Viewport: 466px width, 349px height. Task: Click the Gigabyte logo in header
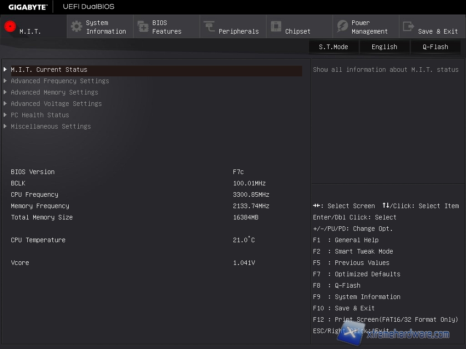27,7
